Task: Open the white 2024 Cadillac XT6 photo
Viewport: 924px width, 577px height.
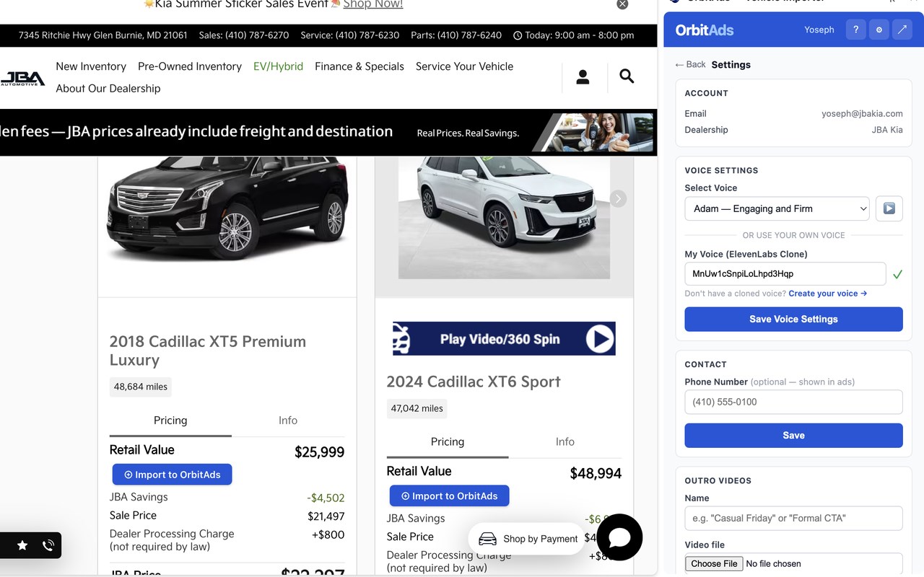Action: point(504,216)
